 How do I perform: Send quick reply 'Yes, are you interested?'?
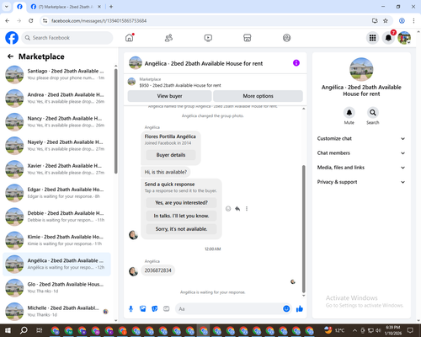[181, 202]
